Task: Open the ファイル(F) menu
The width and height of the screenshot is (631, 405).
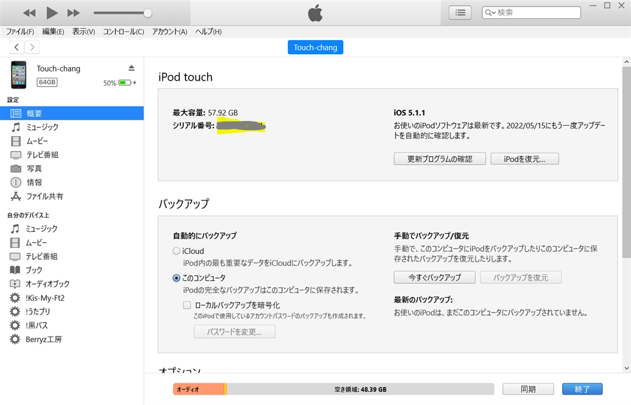Action: pos(20,31)
